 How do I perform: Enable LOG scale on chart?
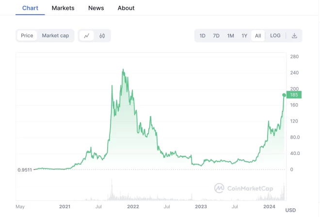tap(275, 36)
